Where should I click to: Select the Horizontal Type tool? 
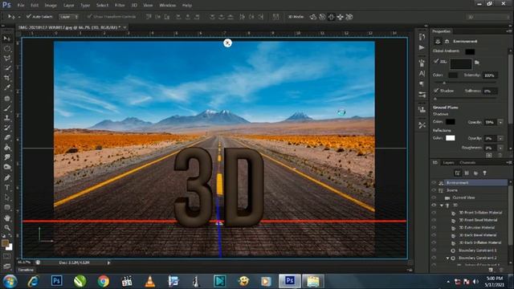click(x=7, y=187)
